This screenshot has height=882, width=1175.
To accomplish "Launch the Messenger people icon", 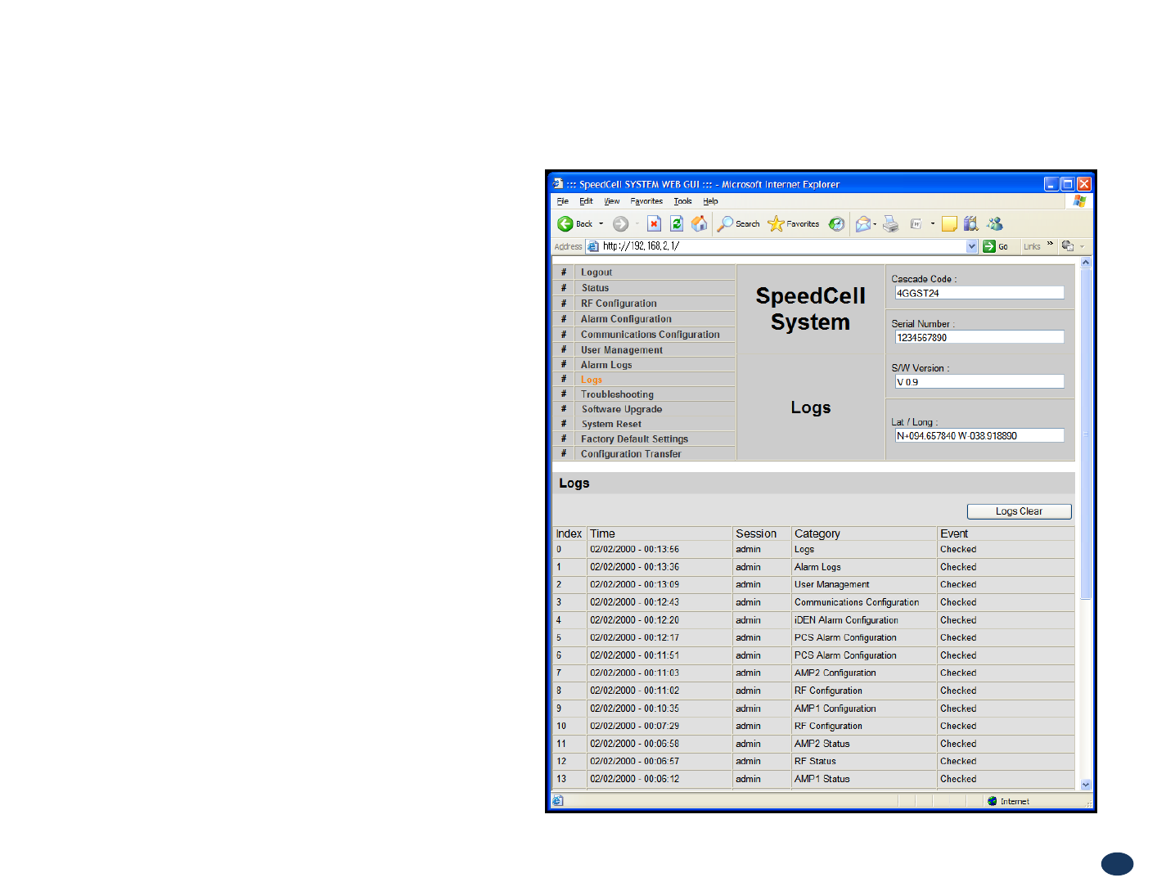I will [995, 223].
